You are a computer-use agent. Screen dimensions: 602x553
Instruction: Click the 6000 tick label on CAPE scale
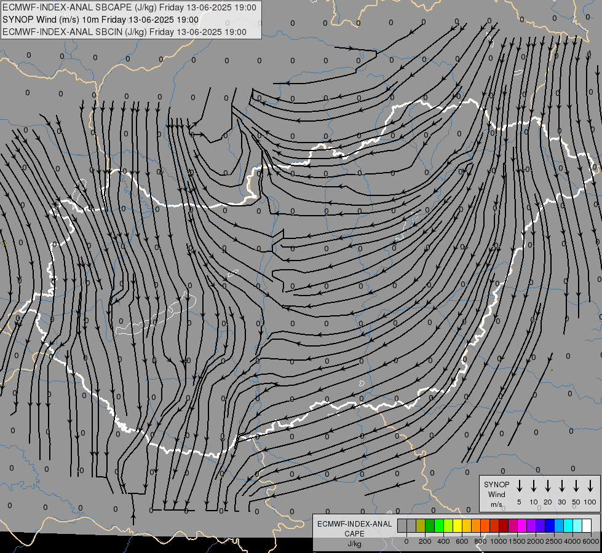[591, 541]
